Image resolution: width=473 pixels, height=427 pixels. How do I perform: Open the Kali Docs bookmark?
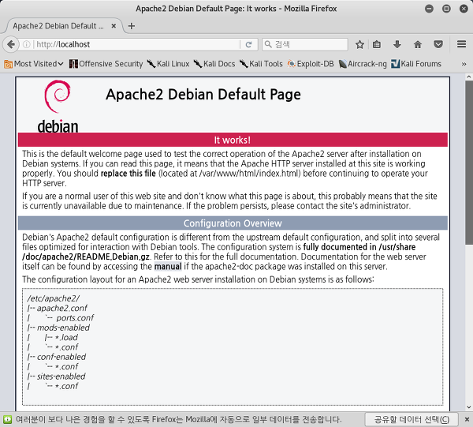[214, 64]
